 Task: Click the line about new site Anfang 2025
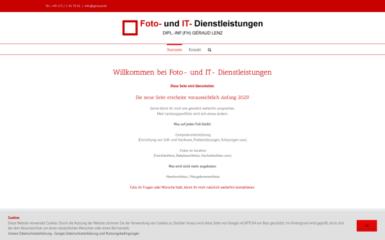coord(193,97)
